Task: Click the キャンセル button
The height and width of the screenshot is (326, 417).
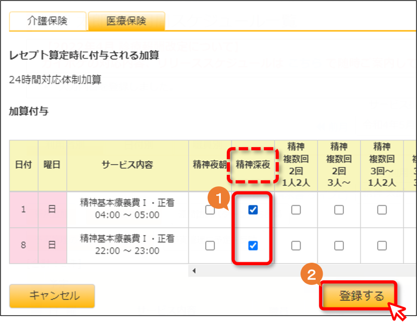Action: (52, 296)
